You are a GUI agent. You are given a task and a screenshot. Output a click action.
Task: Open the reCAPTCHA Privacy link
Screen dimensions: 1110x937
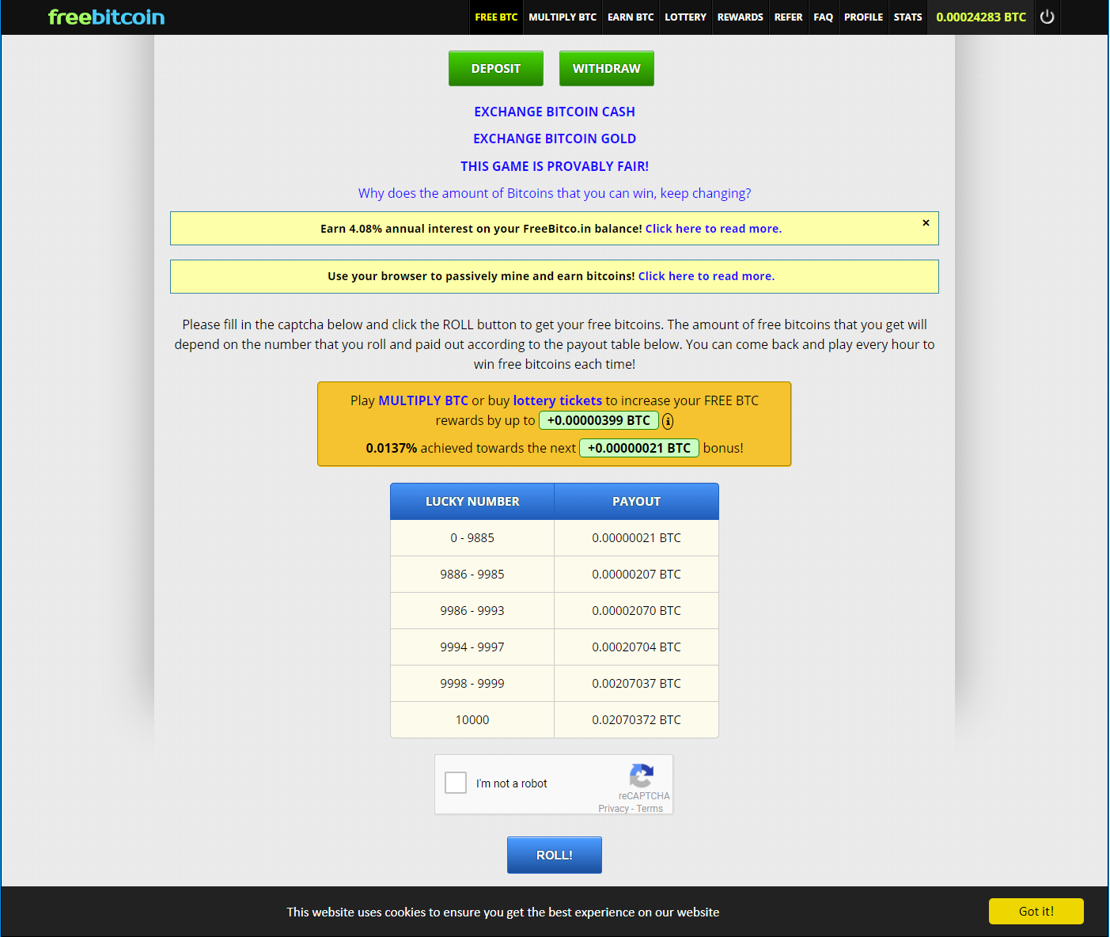pos(613,809)
